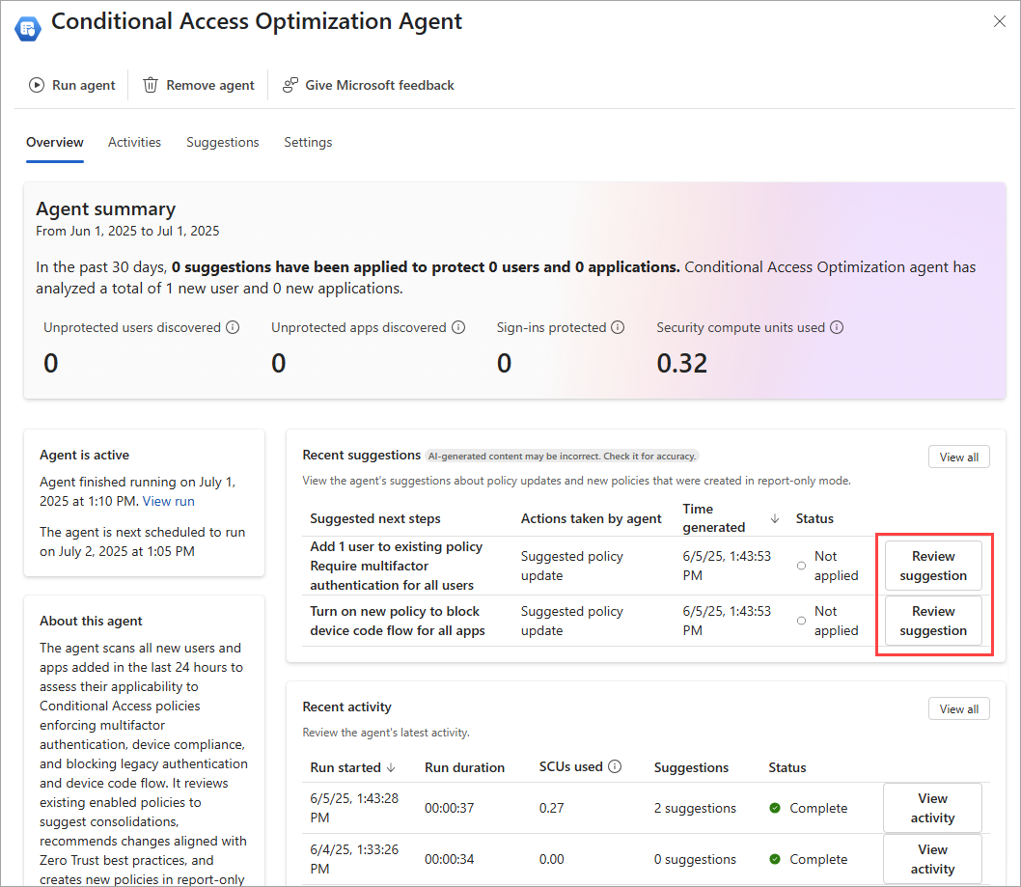Sort by Time generated arrow icon
1021x887 pixels.
pos(775,518)
